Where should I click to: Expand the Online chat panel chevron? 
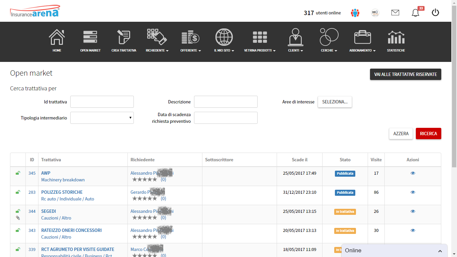[440, 251]
